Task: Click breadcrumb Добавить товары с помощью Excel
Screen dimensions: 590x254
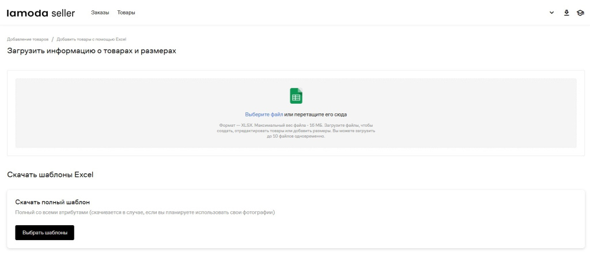Action: 91,39
